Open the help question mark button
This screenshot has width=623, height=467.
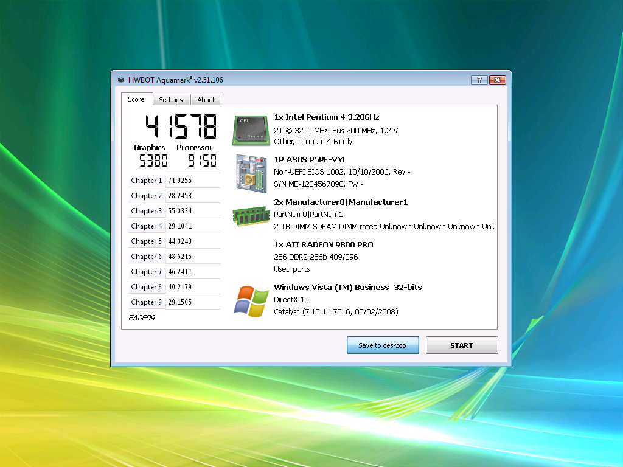pos(479,80)
